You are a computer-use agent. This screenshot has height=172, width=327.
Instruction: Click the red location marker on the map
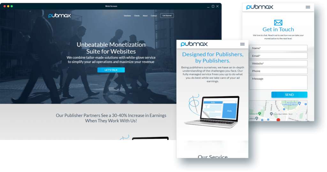pyautogui.click(x=278, y=120)
